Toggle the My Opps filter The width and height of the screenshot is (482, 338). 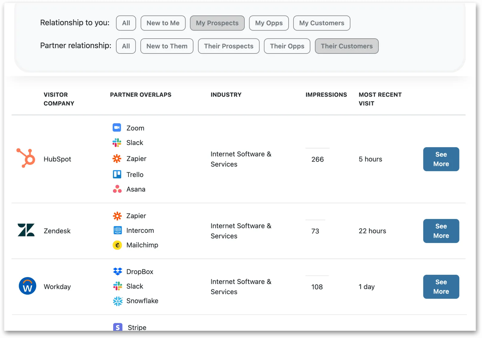click(x=269, y=23)
